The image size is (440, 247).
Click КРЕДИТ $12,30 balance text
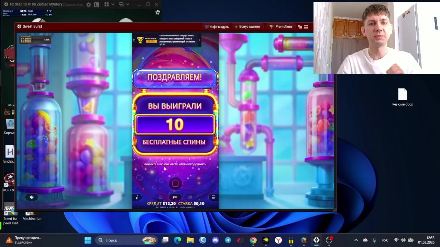point(161,203)
